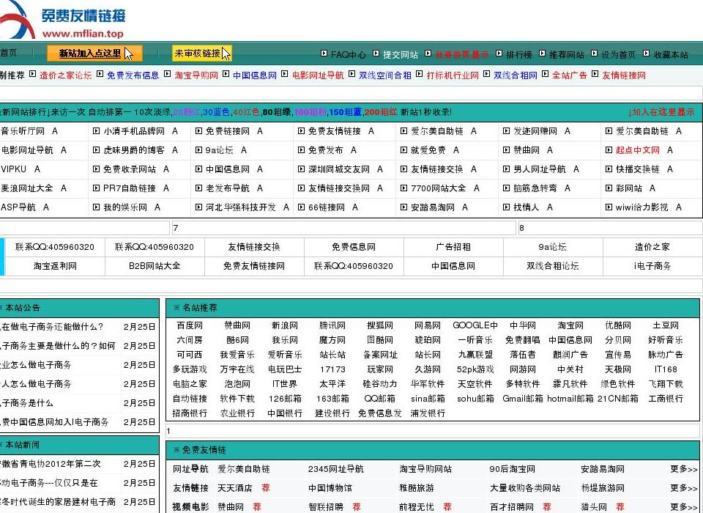The image size is (703, 513).
Task: Click the orange 新站加入点这里 button
Action: [94, 53]
